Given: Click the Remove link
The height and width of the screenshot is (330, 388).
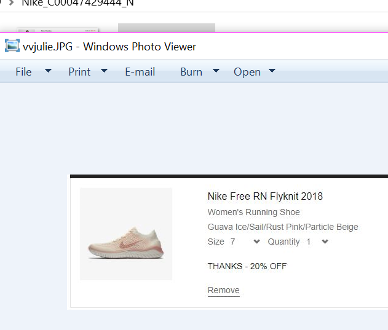Looking at the screenshot, I should tap(224, 290).
